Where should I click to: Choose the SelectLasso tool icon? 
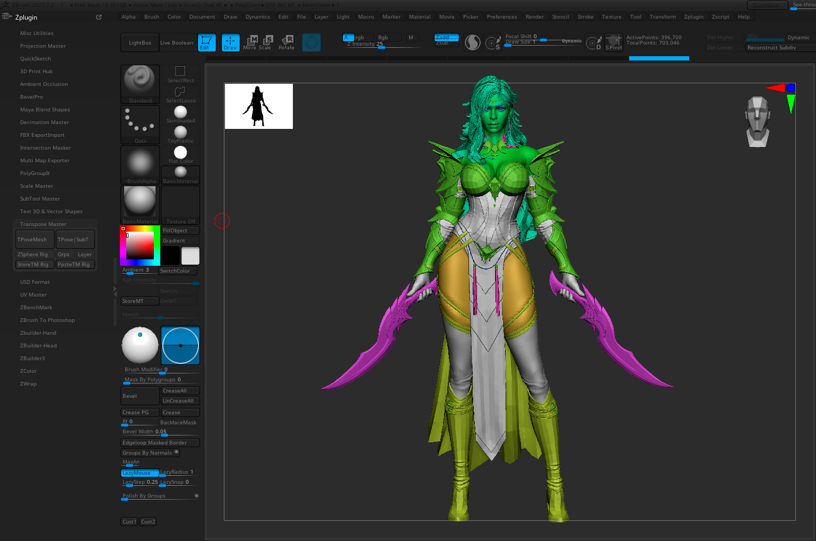[180, 94]
